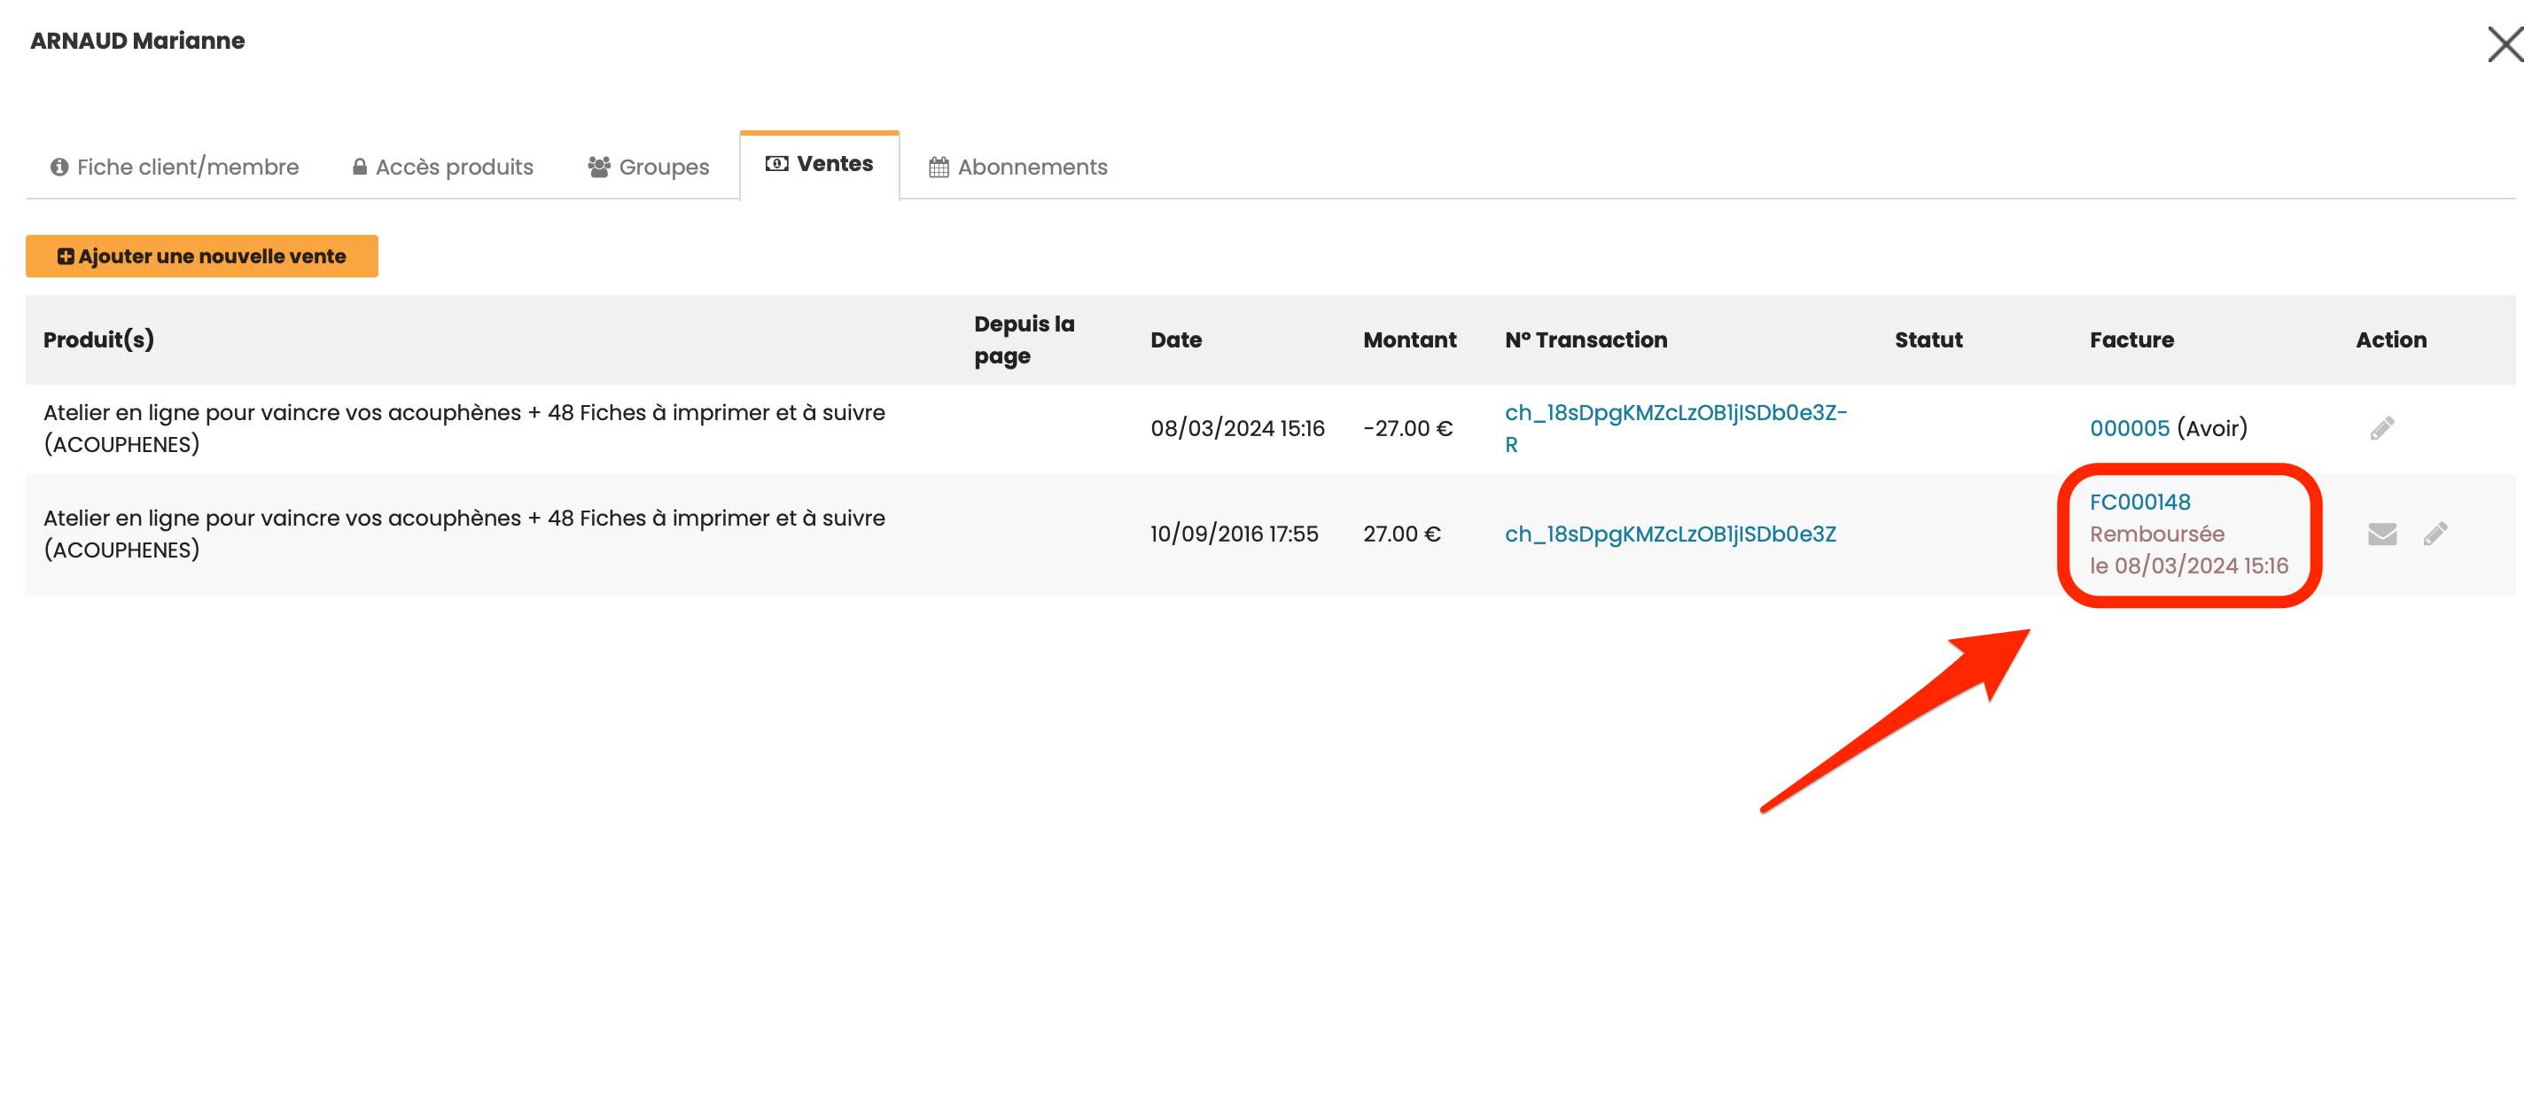Open transaction link ch_18sDpgKMZcLzOB1jISDb0e3Z in second row
This screenshot has height=1108, width=2540.
[x=1670, y=534]
